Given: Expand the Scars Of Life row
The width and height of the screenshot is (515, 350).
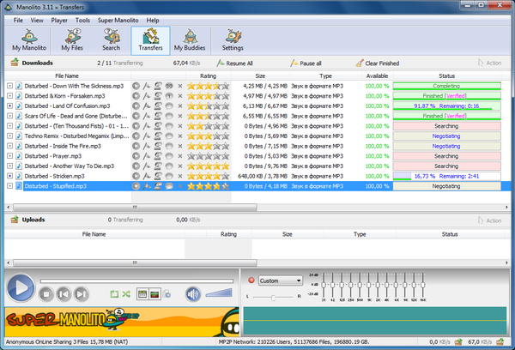Looking at the screenshot, I should (x=9, y=116).
